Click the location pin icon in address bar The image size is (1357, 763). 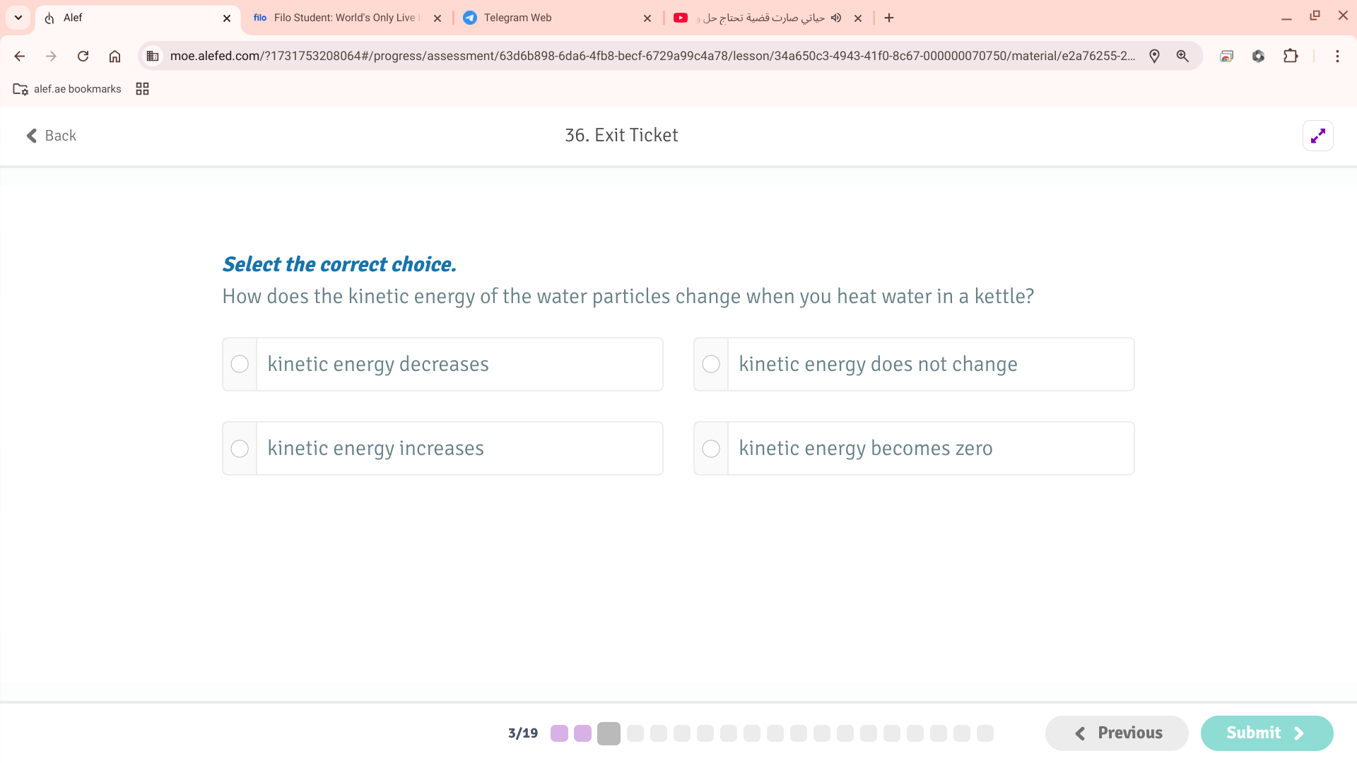[1154, 56]
